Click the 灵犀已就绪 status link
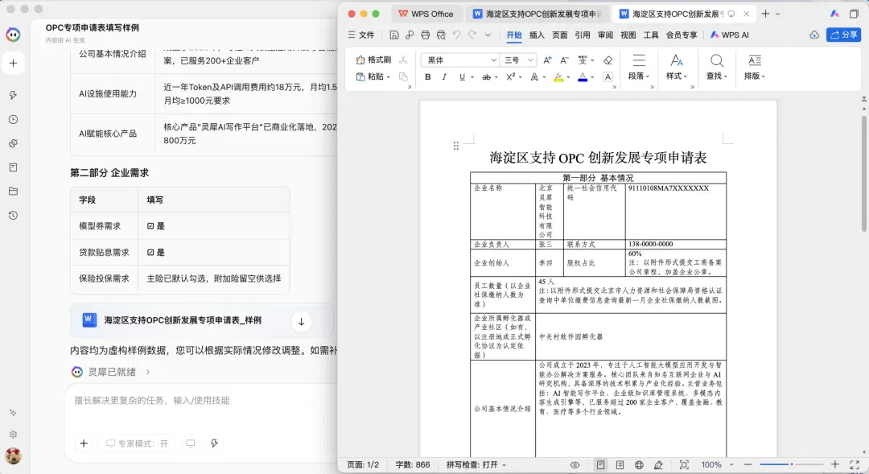This screenshot has height=474, width=869. (x=111, y=372)
